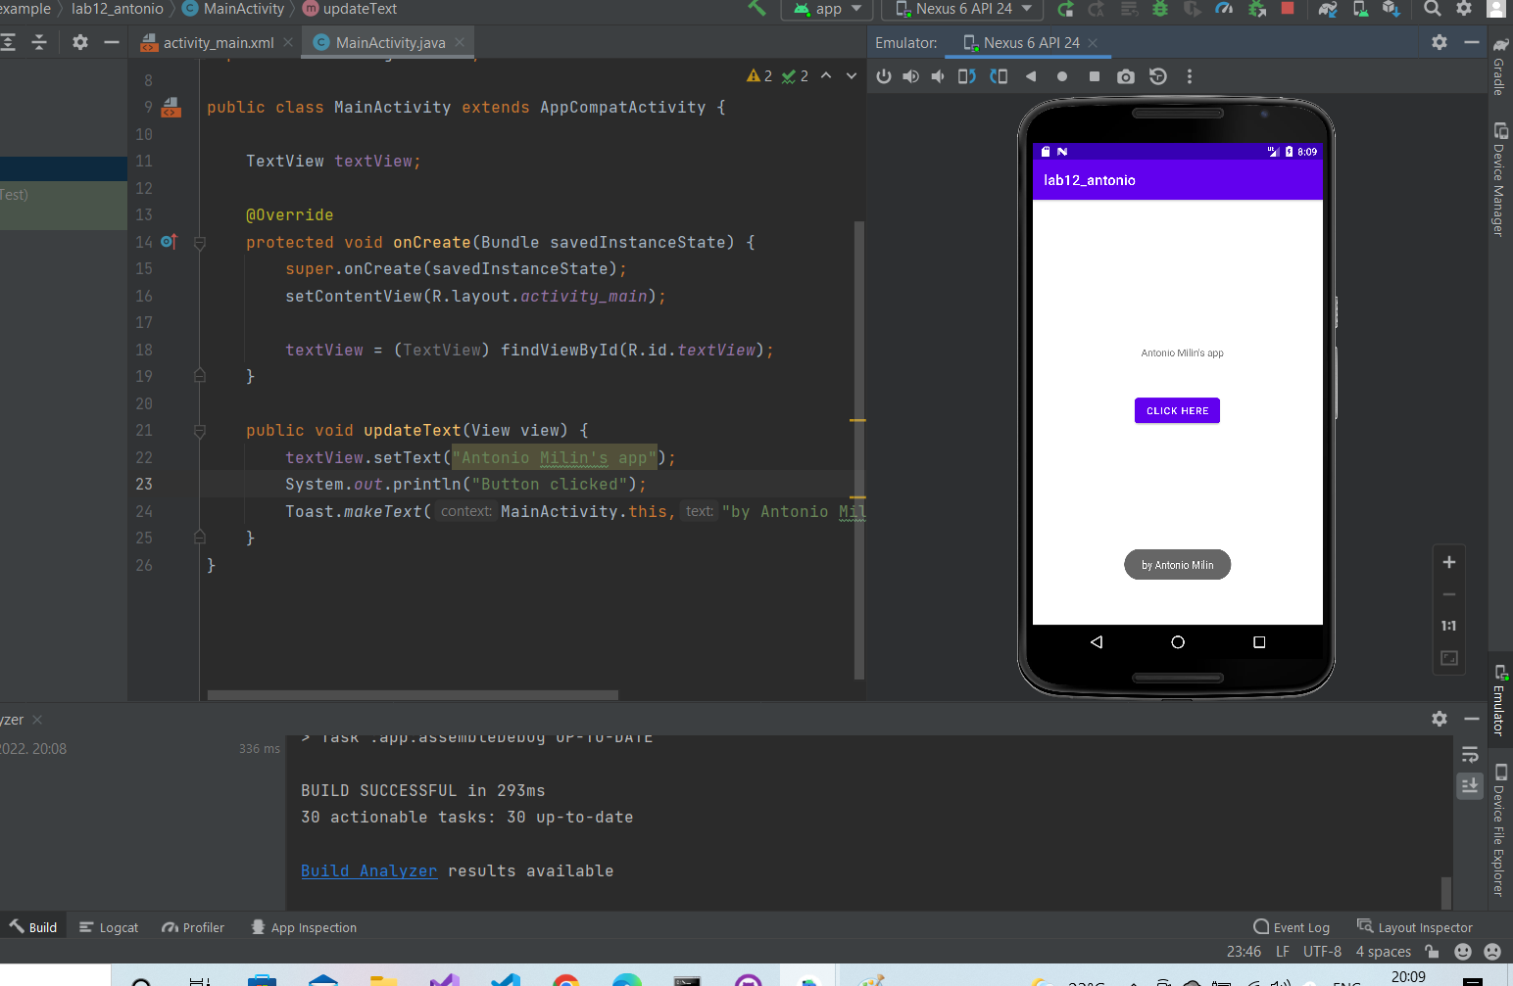
Task: Click emulator volume up icon
Action: 911,76
